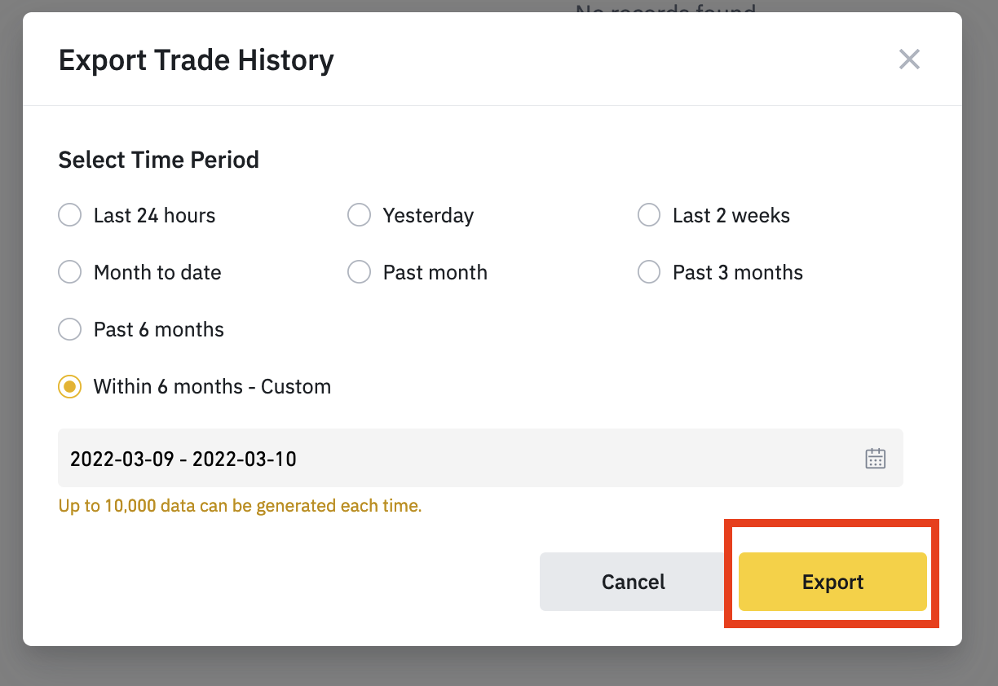
Task: Click the selected Within 6 months Custom radio
Action: pyautogui.click(x=70, y=386)
